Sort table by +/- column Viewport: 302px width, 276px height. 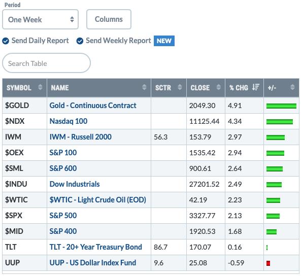click(x=281, y=88)
